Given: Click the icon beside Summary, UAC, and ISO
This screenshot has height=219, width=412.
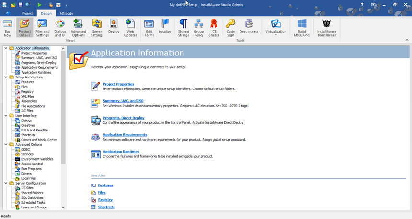Looking at the screenshot, I should (x=95, y=103).
